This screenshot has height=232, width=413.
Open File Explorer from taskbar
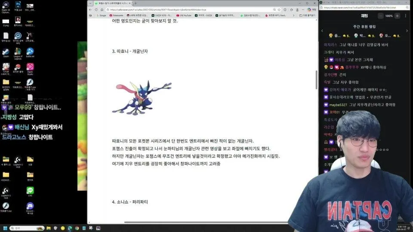tap(49, 228)
